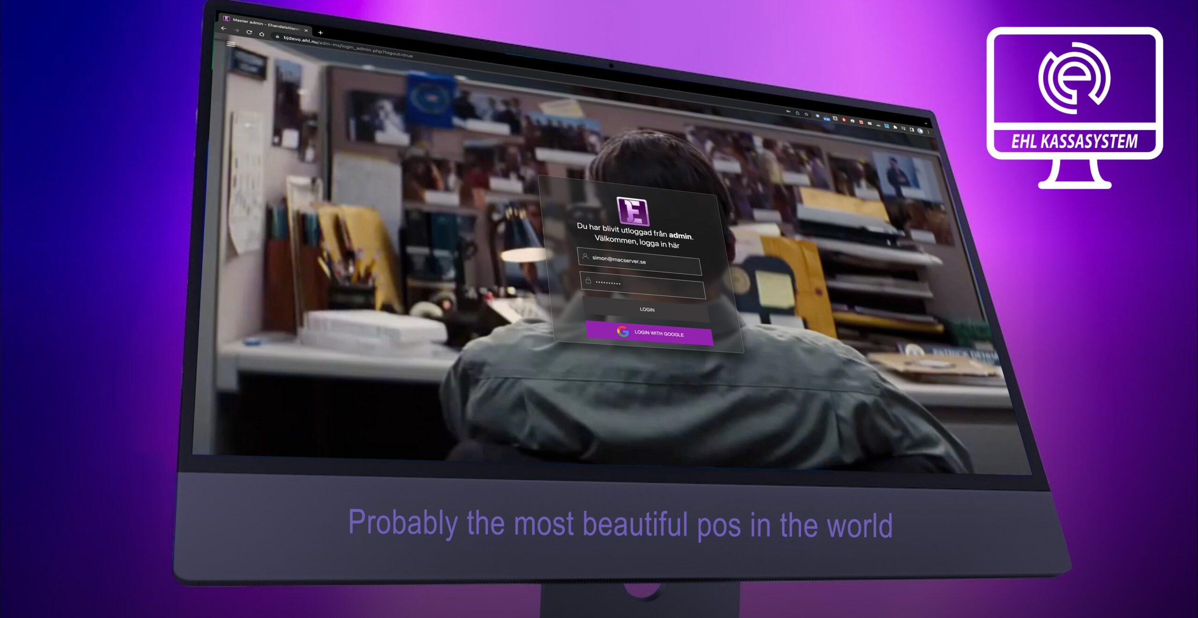Click LOGIN WITH GOOGLE button
The width and height of the screenshot is (1198, 618).
coord(650,333)
